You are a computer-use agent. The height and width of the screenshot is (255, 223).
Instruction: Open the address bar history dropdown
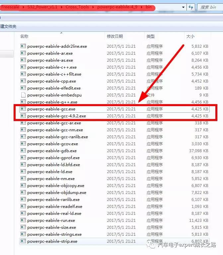point(183,7)
